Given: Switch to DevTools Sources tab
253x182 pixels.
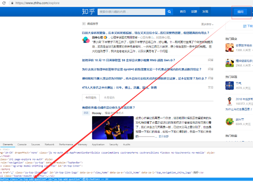Looking at the screenshot, I should tap(35, 145).
